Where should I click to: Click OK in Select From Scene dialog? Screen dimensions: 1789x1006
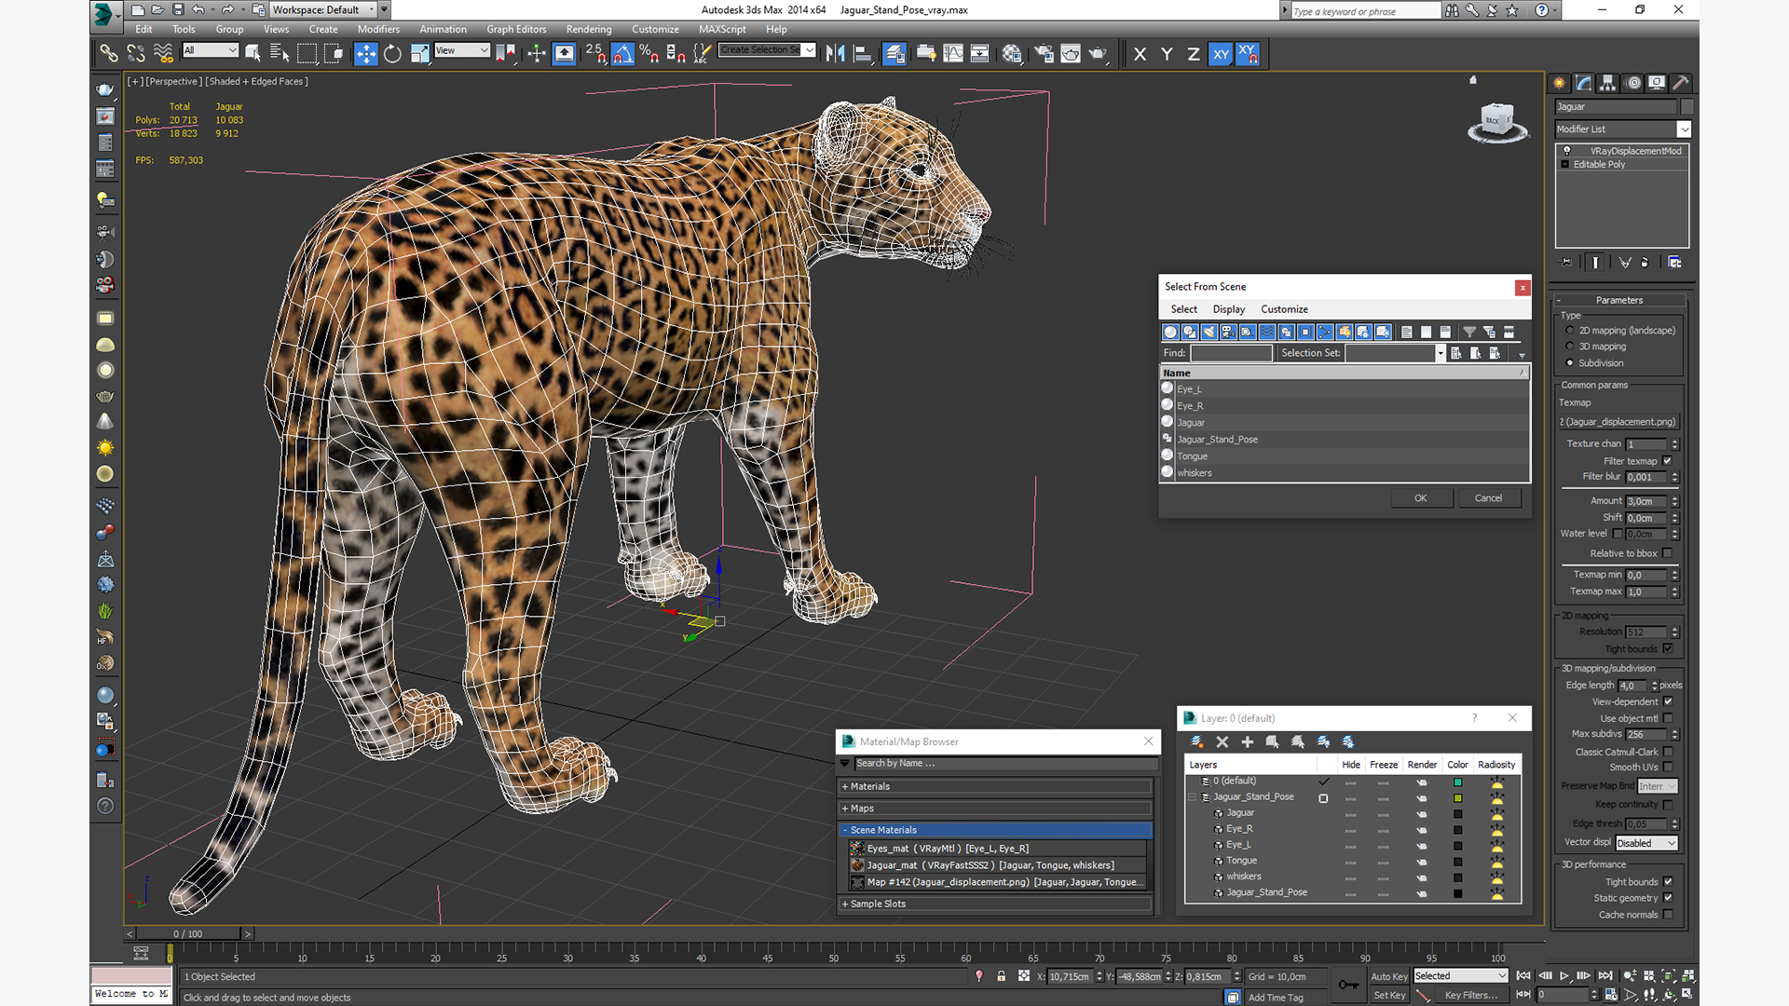pyautogui.click(x=1421, y=498)
